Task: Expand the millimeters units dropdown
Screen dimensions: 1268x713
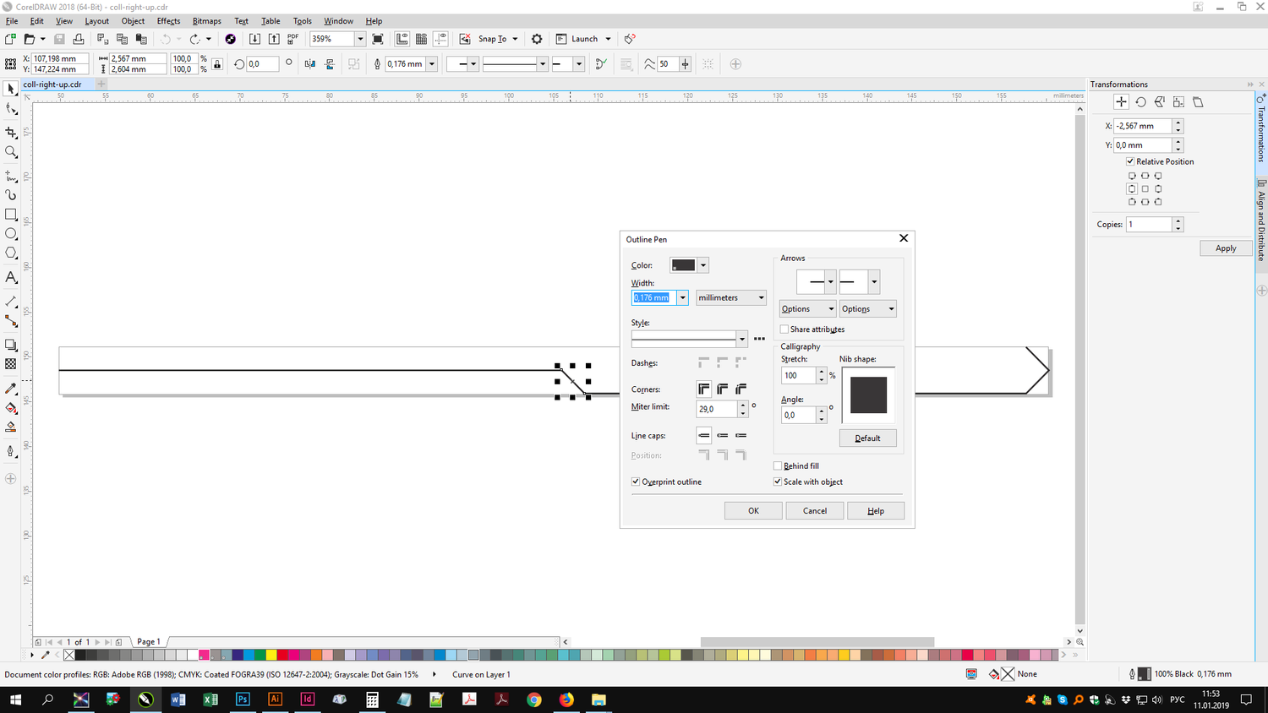Action: [x=731, y=297]
